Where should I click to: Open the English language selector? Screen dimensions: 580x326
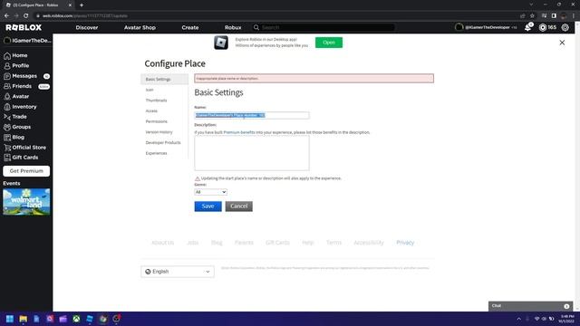coord(178,272)
